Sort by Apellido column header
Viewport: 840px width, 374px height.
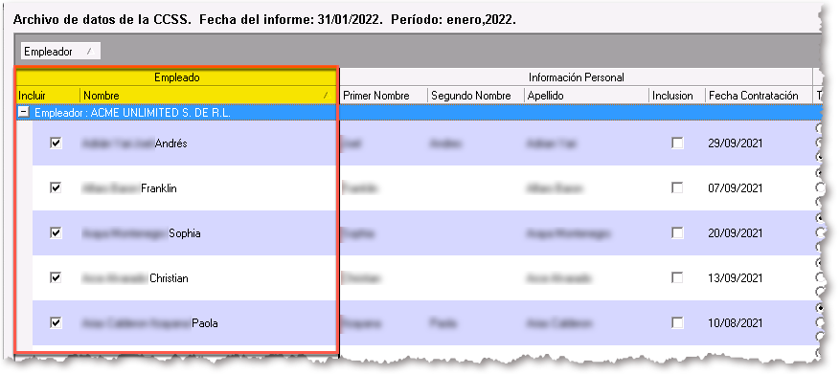point(586,96)
